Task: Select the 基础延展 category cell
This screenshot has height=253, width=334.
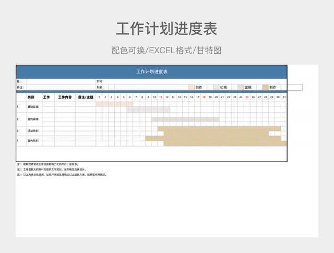Action: coord(34,107)
